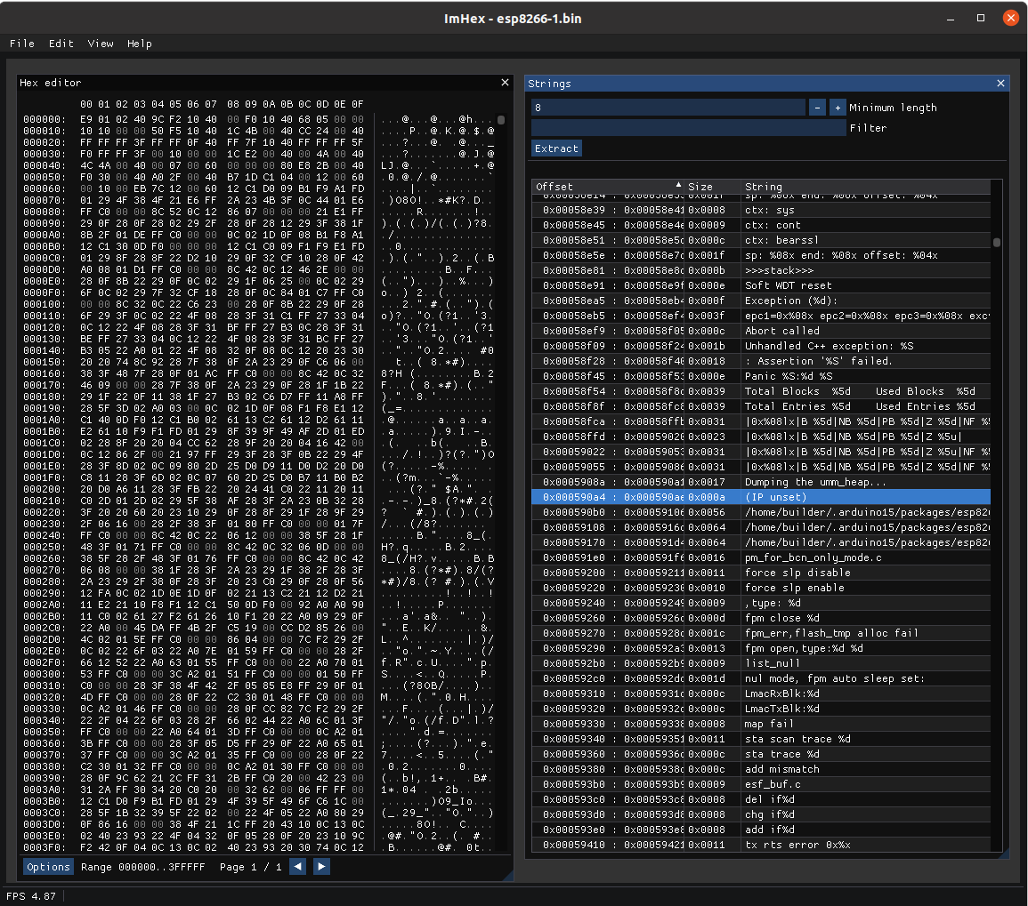Image resolution: width=1028 pixels, height=906 pixels.
Task: Click resize grip of Hex editor panel
Action: pos(510,876)
